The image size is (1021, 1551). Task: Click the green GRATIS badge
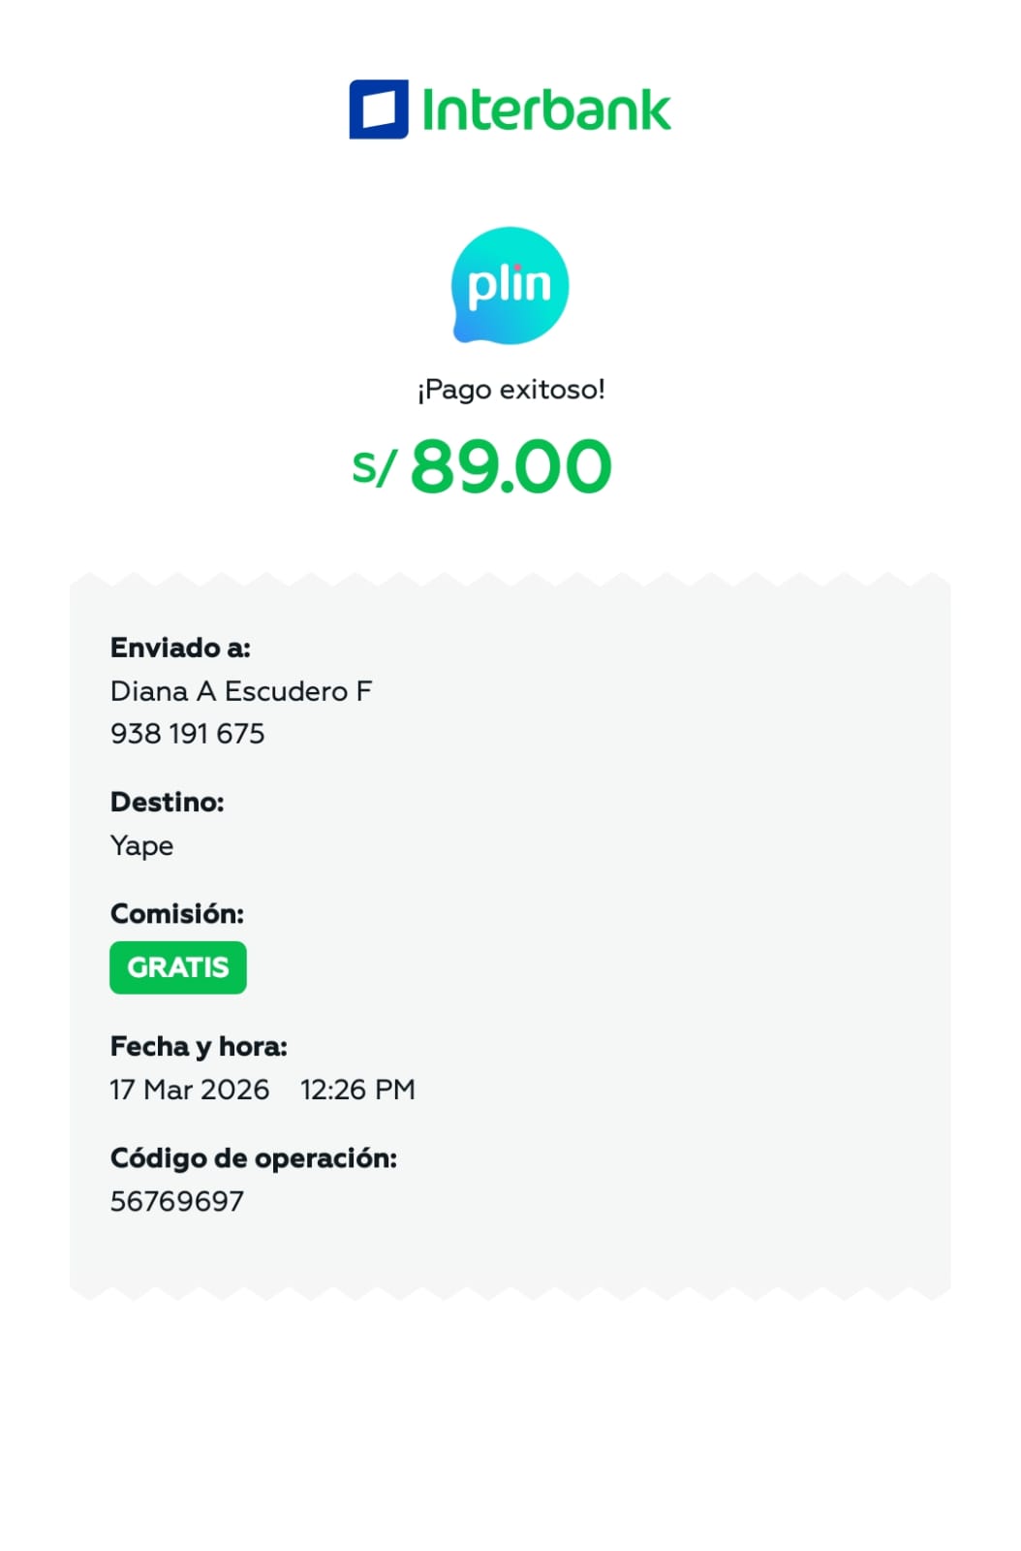[178, 967]
